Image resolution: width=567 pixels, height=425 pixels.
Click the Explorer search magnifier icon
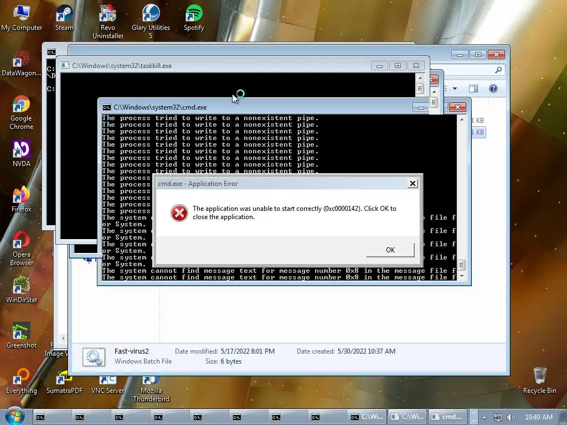(498, 70)
